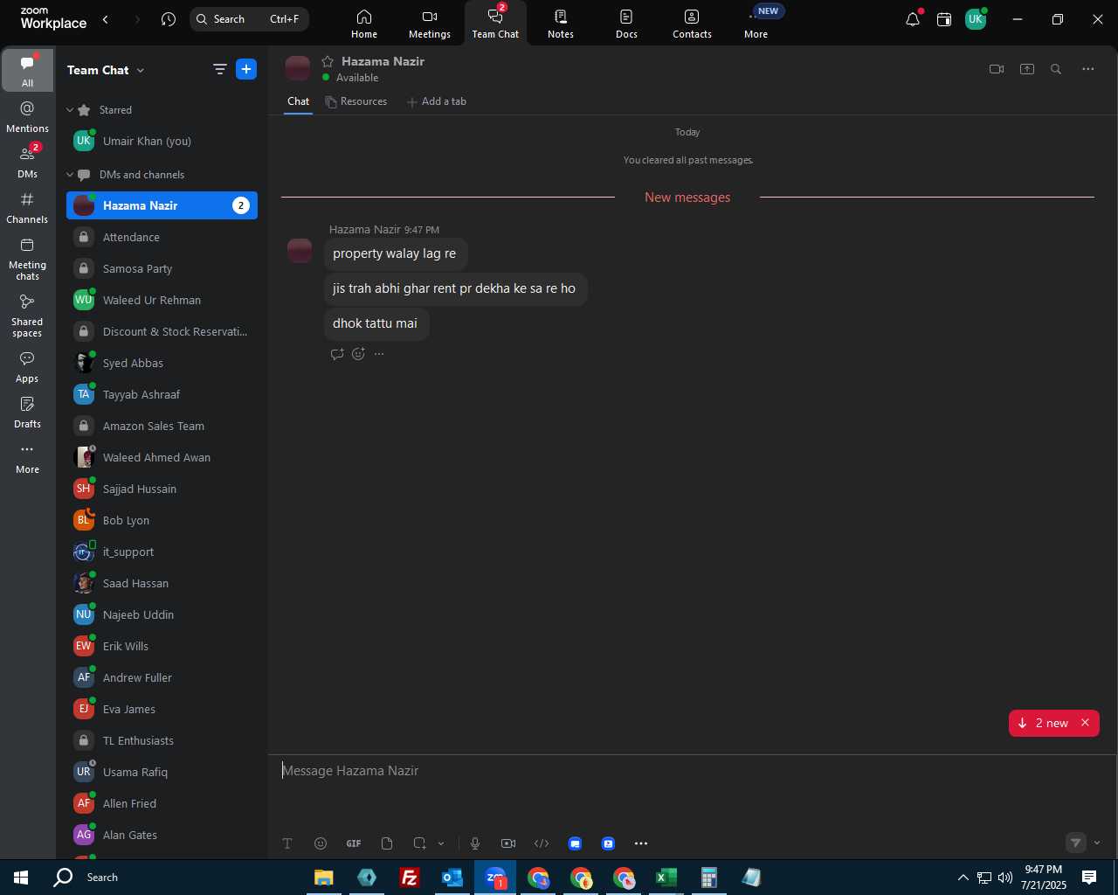
Task: Open Excel from the taskbar
Action: (666, 878)
